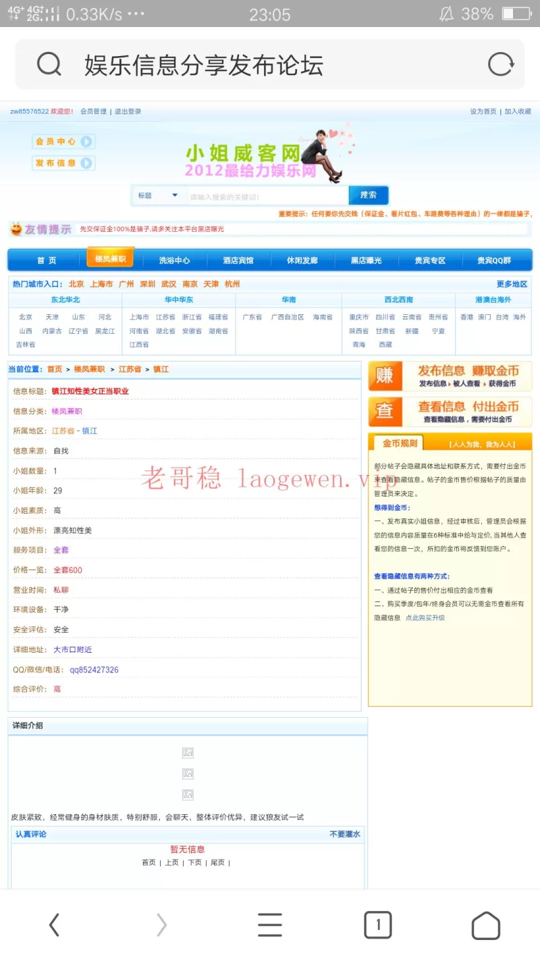Open the browser hamburger menu
The image size is (540, 961).
[x=270, y=925]
